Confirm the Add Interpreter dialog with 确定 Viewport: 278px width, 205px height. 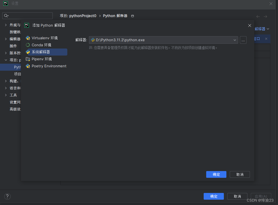coord(216,174)
